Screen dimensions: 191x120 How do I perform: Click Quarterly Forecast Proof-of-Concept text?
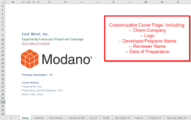[53, 39]
